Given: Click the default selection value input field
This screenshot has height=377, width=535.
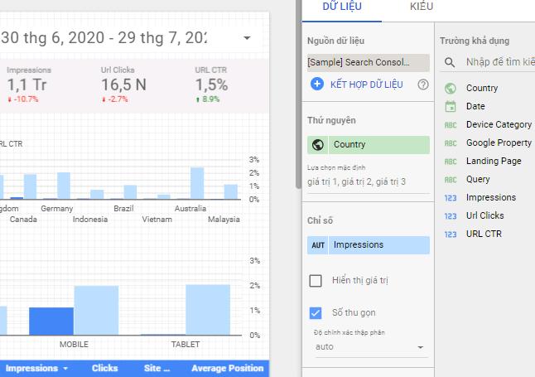Looking at the screenshot, I should click(x=369, y=181).
